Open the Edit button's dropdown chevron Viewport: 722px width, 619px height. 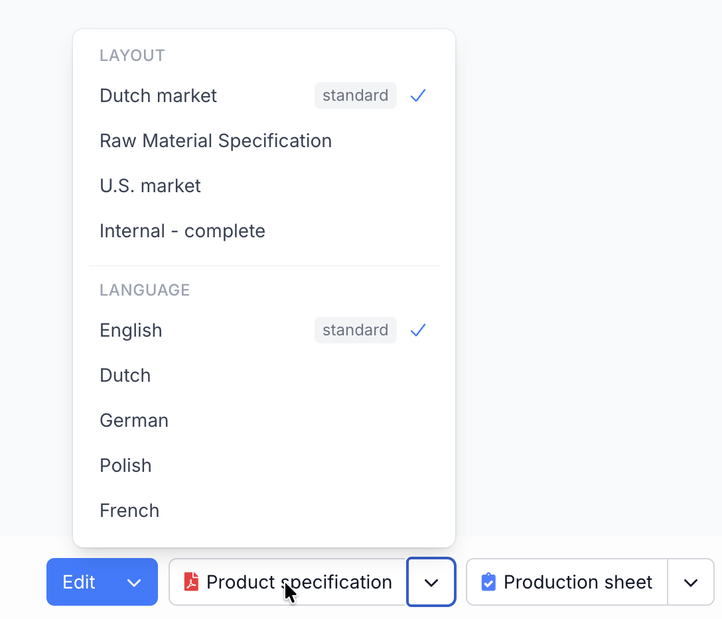134,582
